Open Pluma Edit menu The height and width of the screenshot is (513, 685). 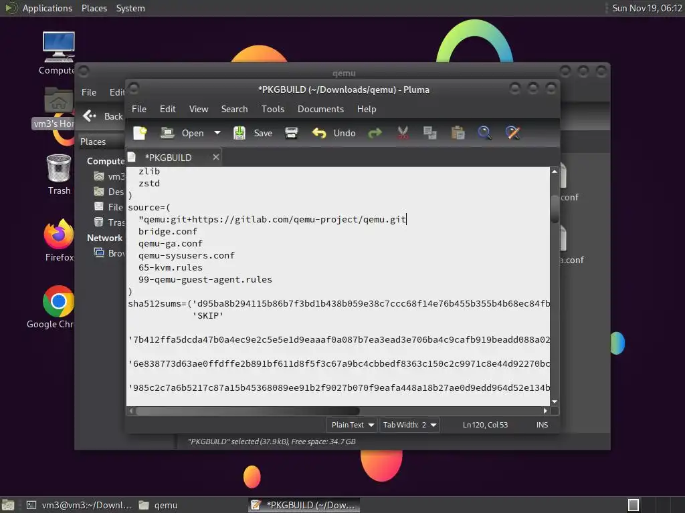tap(168, 109)
